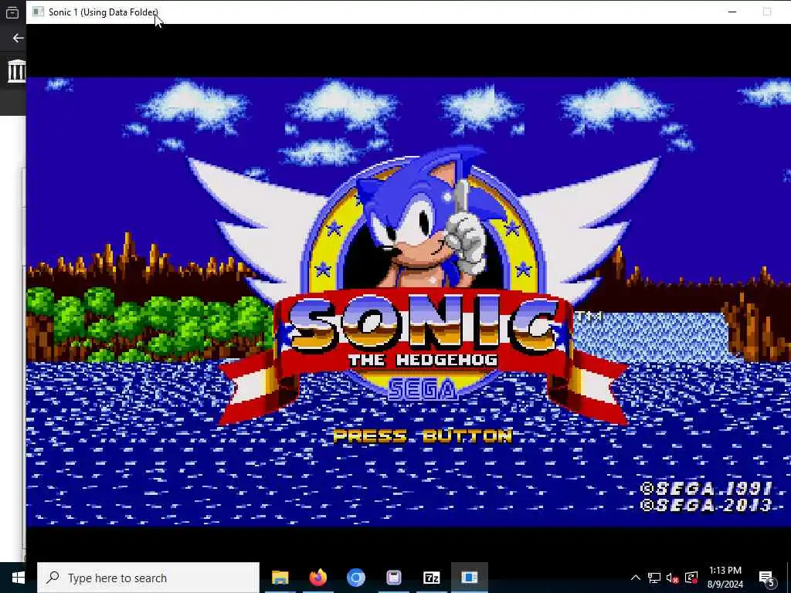Minimize the Sonic 1 game window
791x593 pixels.
(x=732, y=12)
